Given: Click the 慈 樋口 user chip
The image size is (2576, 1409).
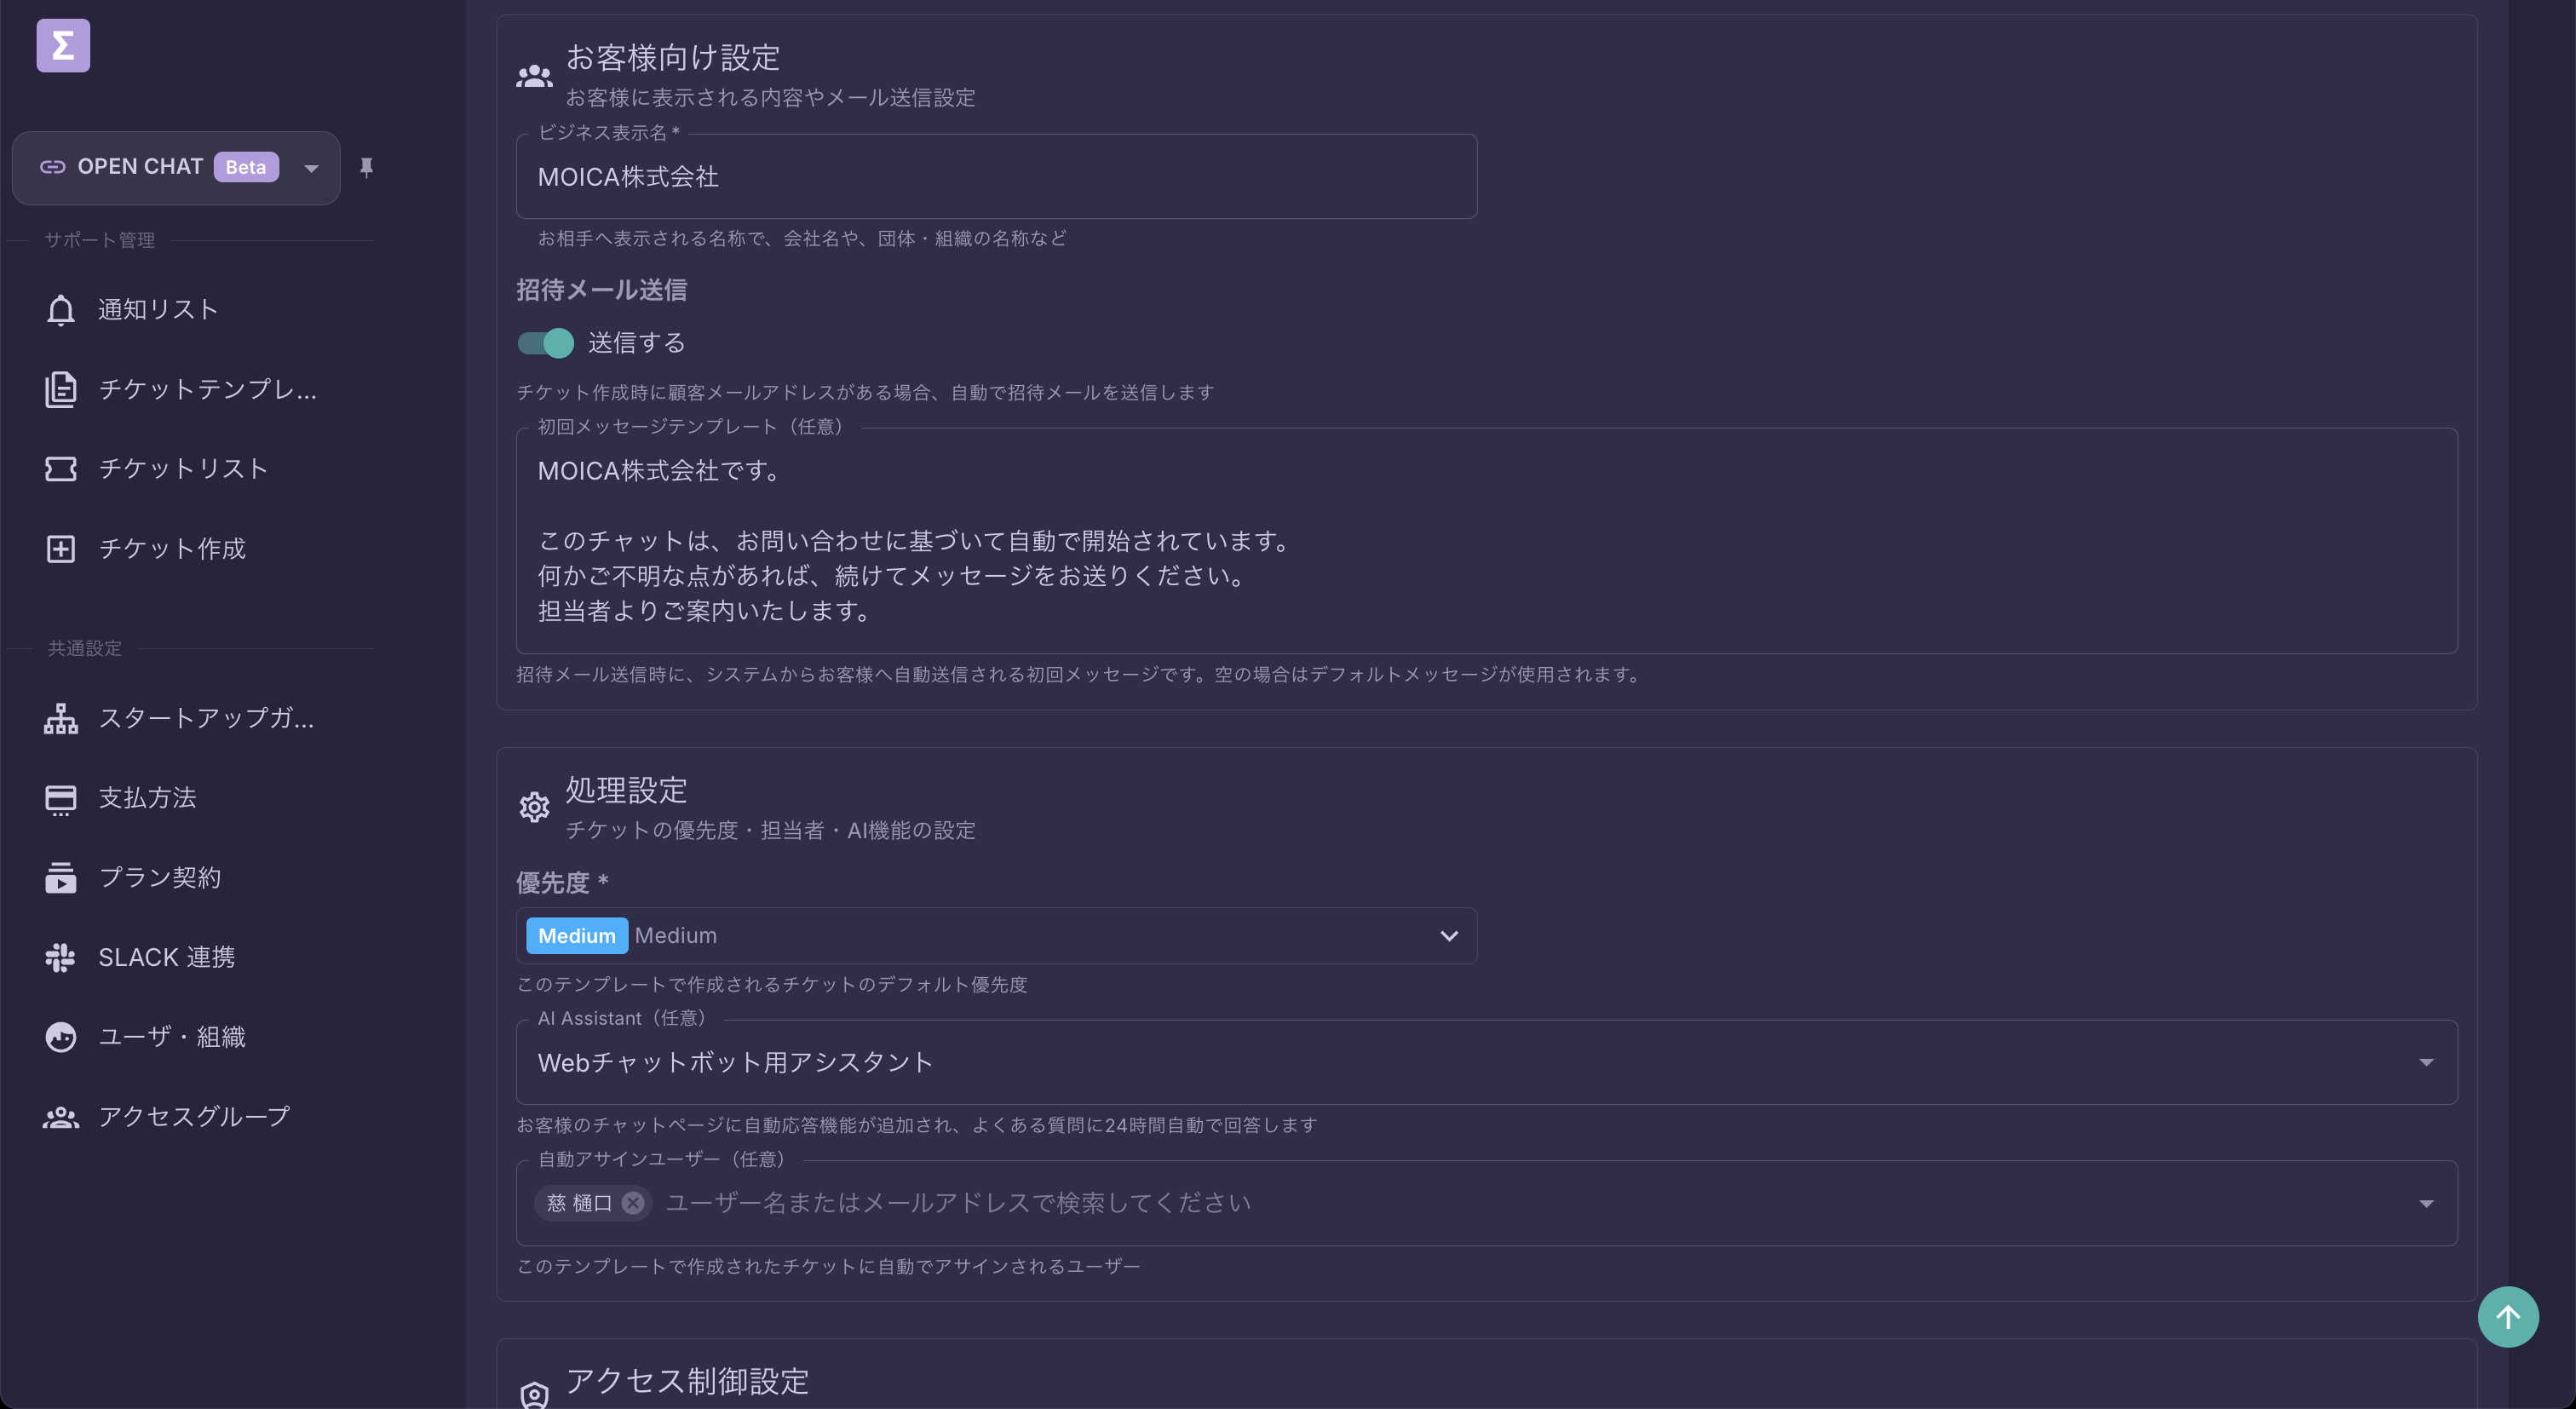Looking at the screenshot, I should pos(580,1203).
